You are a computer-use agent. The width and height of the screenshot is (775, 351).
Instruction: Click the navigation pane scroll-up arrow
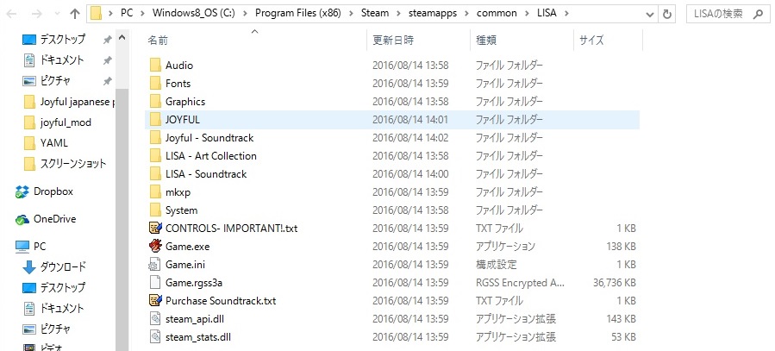122,38
